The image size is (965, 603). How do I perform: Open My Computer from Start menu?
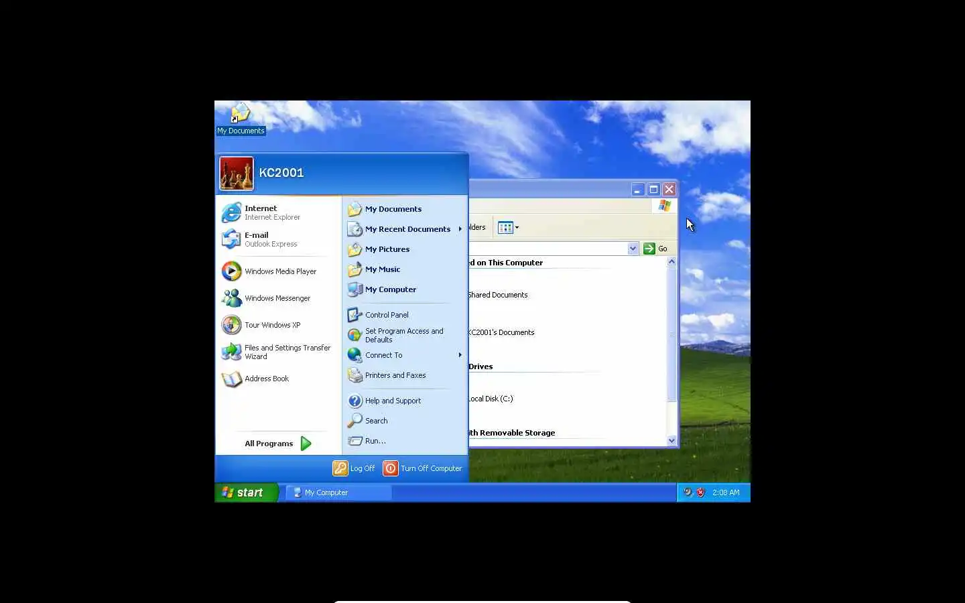click(x=405, y=289)
